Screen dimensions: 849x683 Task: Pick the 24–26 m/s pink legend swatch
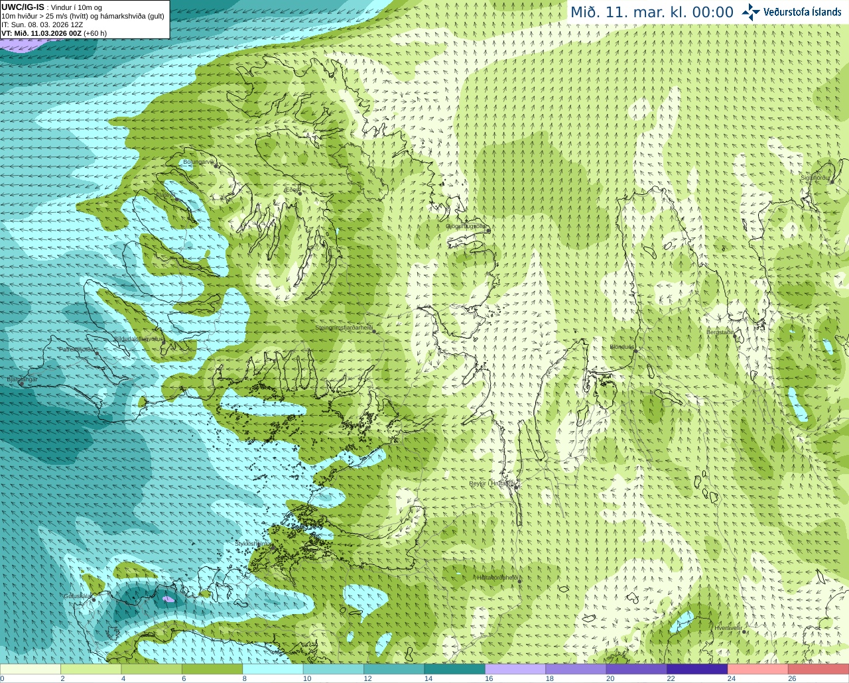[758, 670]
